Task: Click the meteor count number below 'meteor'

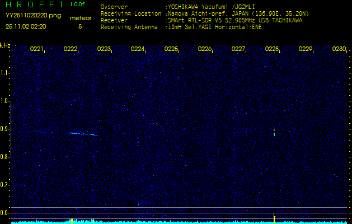Action: click(80, 26)
